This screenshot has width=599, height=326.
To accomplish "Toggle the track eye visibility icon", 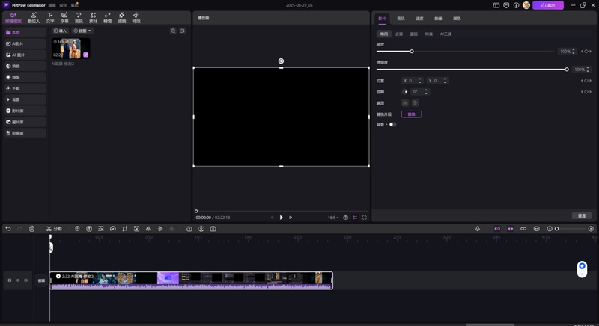I will pos(26,280).
